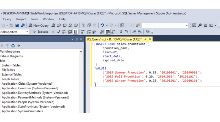
Task: Close the Object Explorer panel
Action: pyautogui.click(x=81, y=39)
